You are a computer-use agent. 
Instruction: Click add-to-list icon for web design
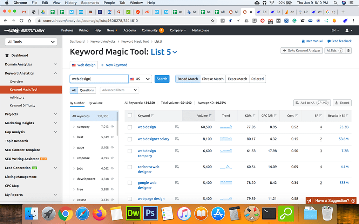click(177, 127)
